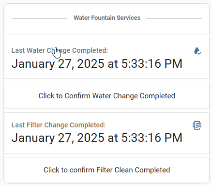Click the word Water in the confirm button

(x=102, y=96)
